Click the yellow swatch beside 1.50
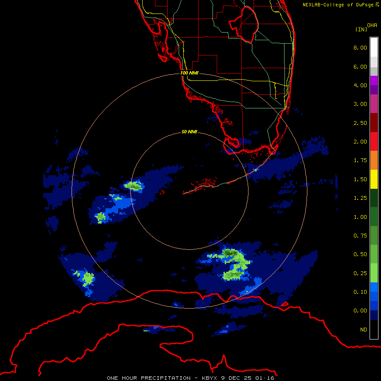 (x=374, y=179)
